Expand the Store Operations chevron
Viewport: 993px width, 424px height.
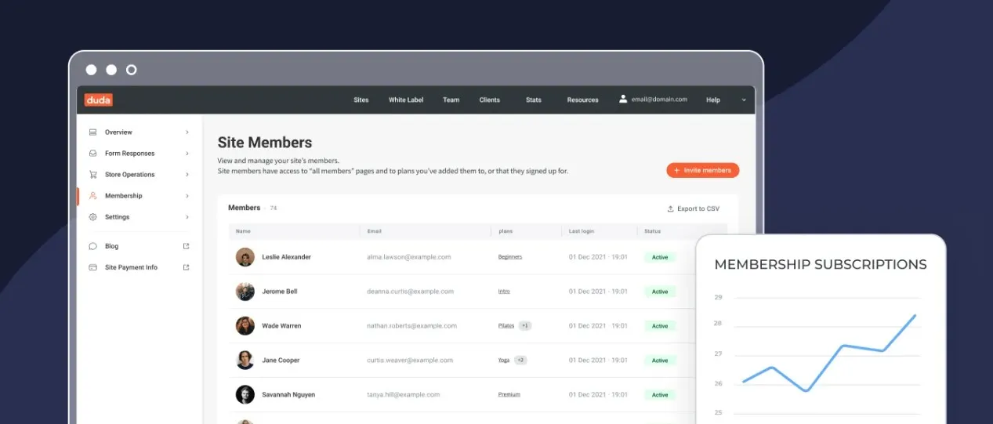[187, 175]
